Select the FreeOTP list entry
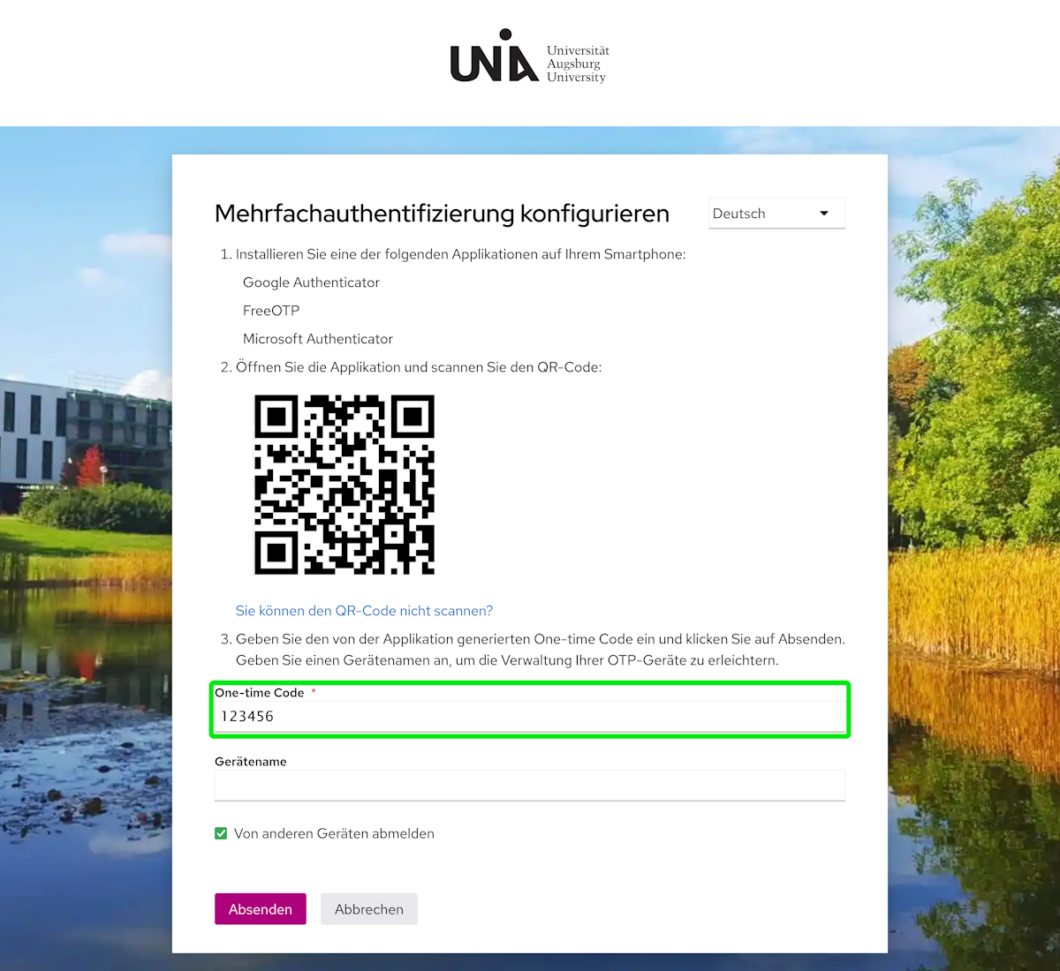Viewport: 1060px width, 971px height. (271, 311)
